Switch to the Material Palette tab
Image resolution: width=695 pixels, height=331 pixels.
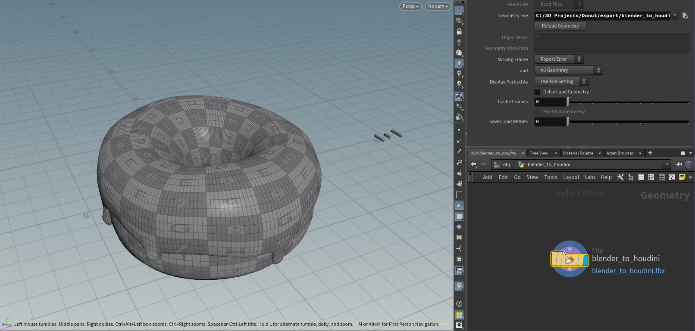point(578,153)
